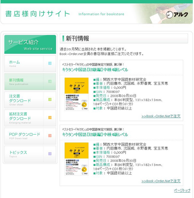Click the Information for bookstore text
The height and width of the screenshot is (198, 194).
101,14
